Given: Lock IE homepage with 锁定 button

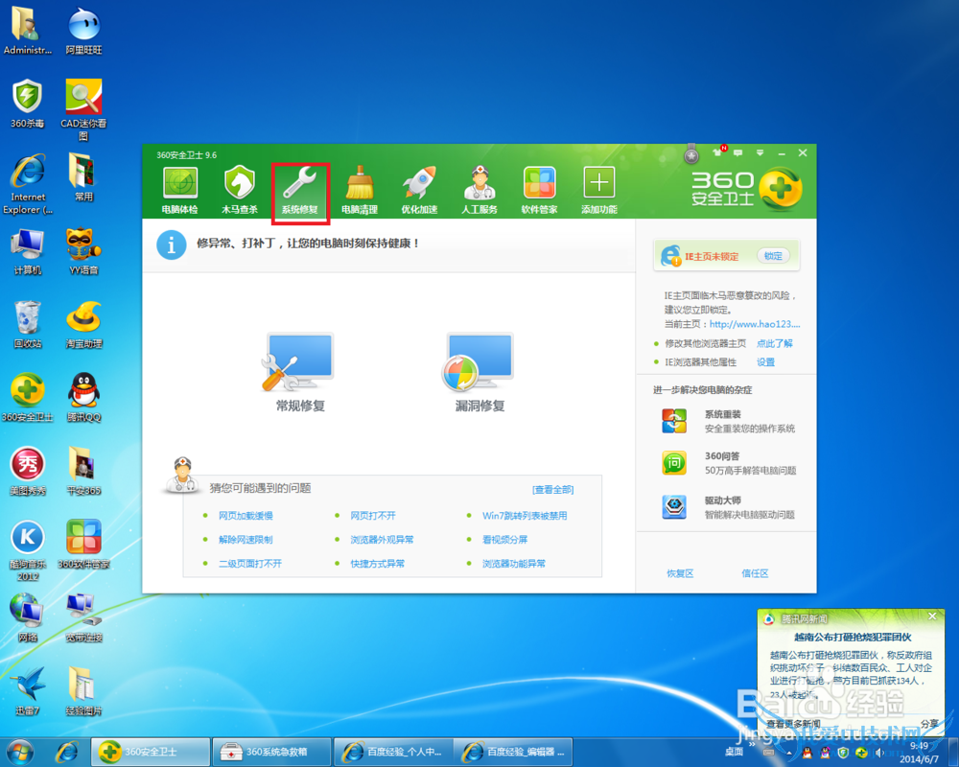Looking at the screenshot, I should point(773,256).
